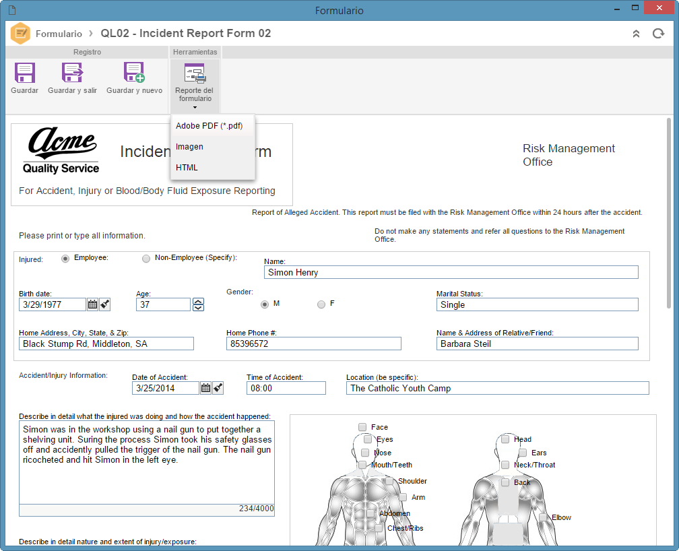
Task: Expand Reporte del formulario dropdown arrow
Action: pos(195,107)
